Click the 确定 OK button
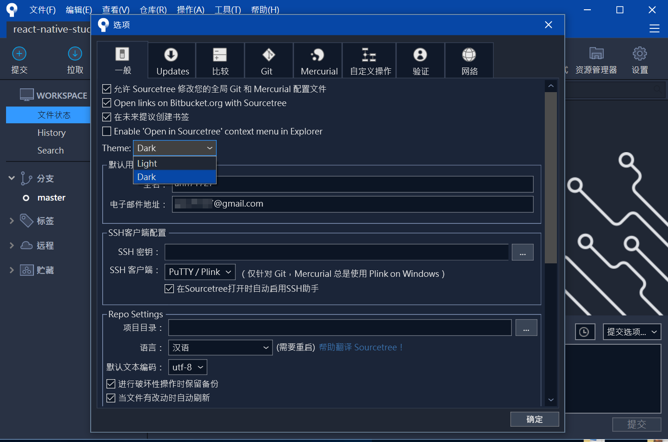The image size is (668, 442). [535, 419]
